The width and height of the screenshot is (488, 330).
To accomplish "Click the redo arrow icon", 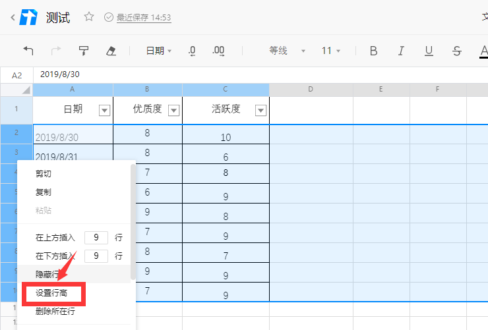I will coord(56,51).
